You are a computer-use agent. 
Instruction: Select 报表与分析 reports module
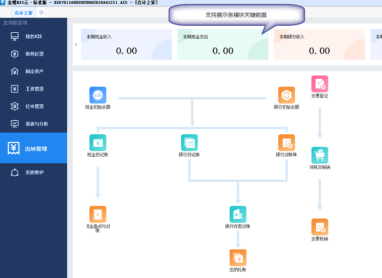click(36, 124)
